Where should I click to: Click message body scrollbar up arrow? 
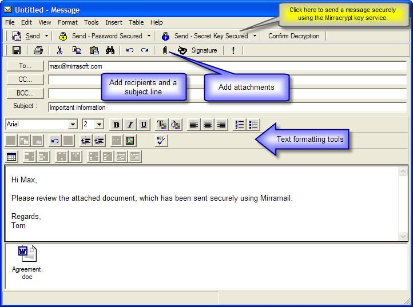click(403, 172)
